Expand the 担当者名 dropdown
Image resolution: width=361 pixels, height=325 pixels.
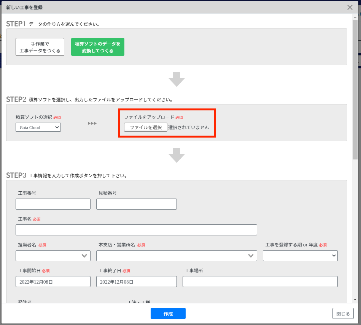(53, 256)
